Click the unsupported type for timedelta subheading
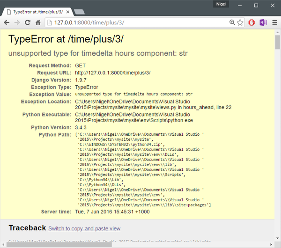281x248 pixels. pos(98,53)
